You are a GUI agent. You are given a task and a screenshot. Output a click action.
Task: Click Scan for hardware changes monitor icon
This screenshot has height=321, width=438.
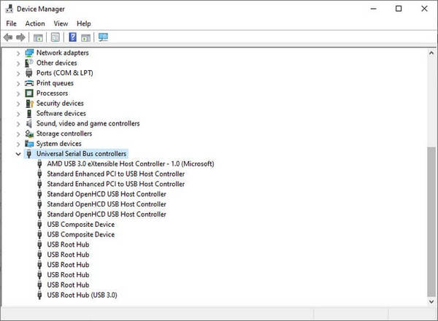(103, 37)
